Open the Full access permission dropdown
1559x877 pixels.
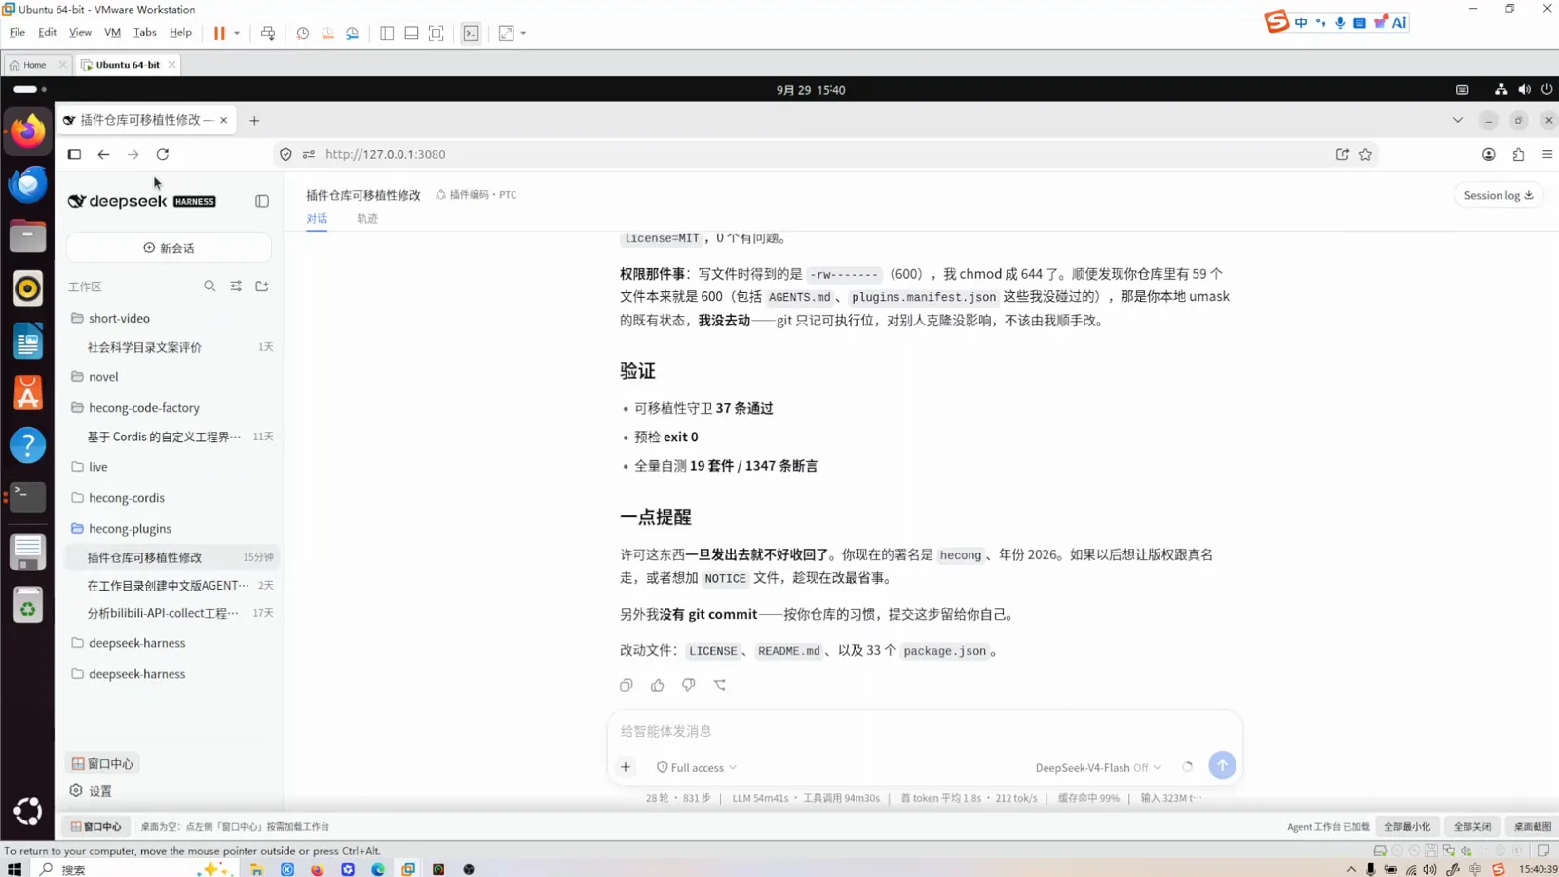point(697,768)
